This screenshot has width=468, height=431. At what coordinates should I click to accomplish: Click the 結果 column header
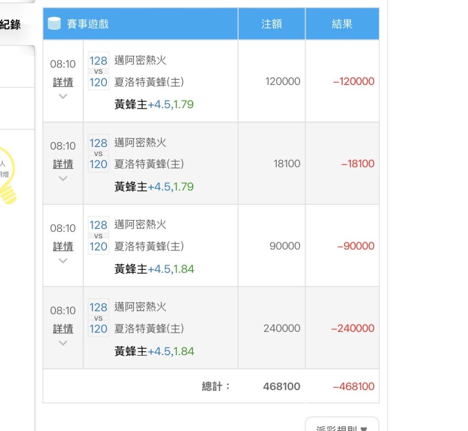342,24
